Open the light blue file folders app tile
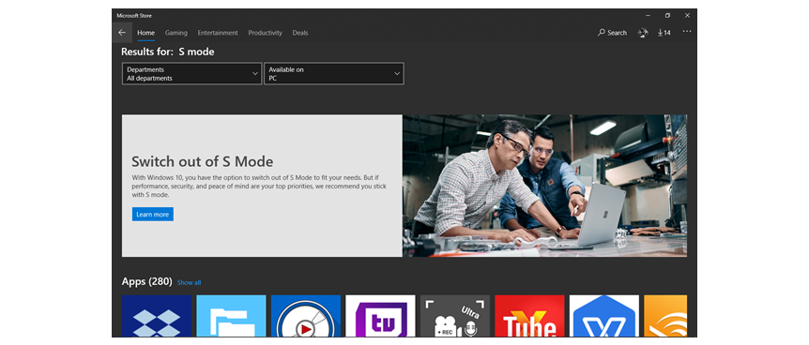 [x=231, y=316]
